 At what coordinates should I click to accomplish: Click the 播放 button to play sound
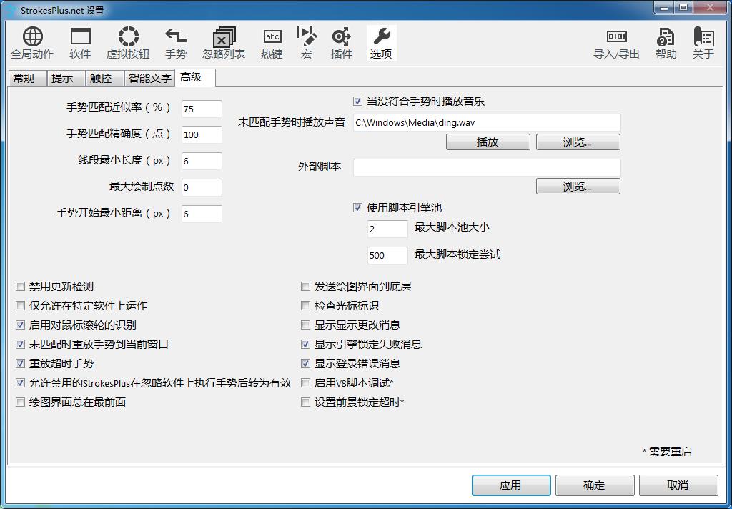click(x=488, y=142)
